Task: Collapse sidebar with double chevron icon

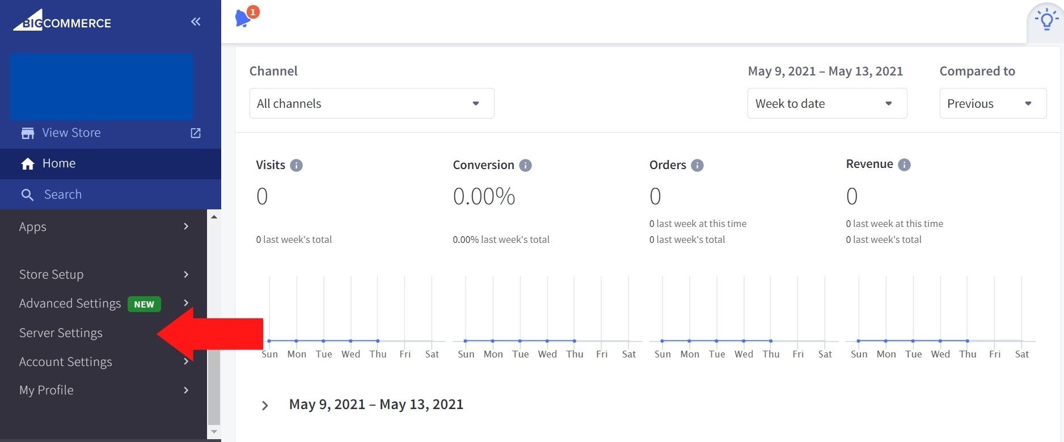Action: pyautogui.click(x=196, y=22)
